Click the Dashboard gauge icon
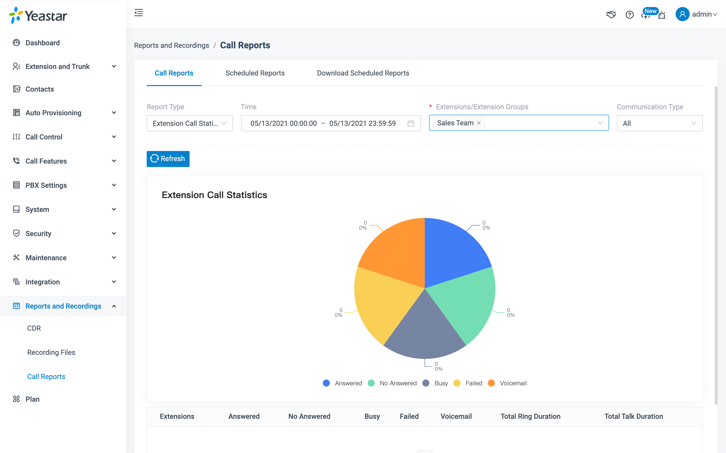 (16, 43)
